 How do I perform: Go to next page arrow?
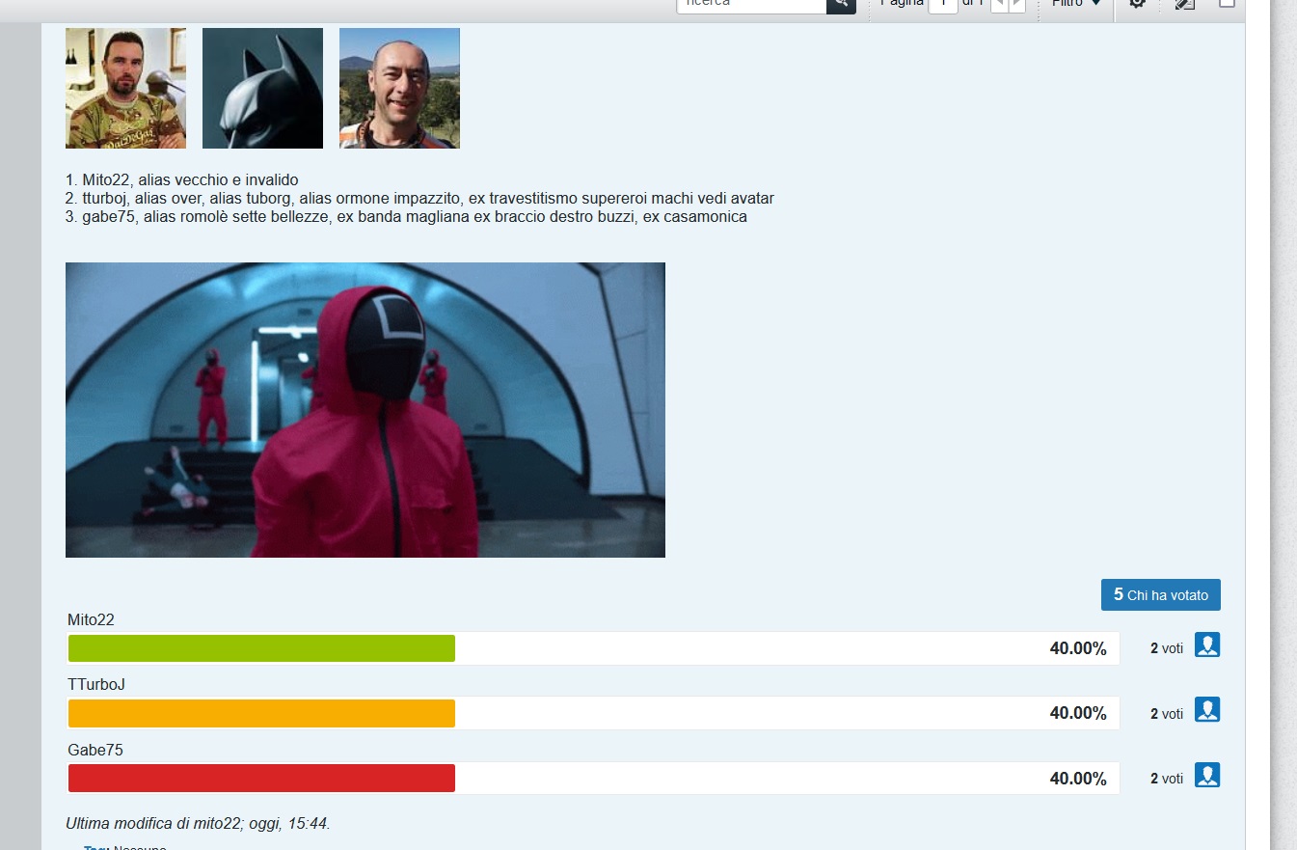point(1016,4)
